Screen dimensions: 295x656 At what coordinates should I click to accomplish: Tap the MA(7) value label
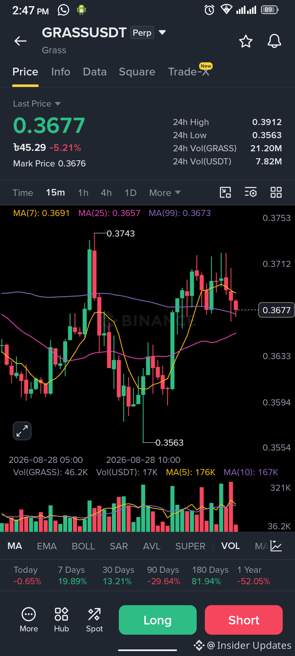coord(41,213)
